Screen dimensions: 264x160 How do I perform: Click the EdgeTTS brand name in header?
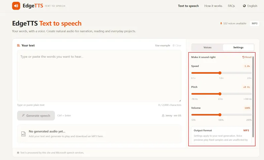pyautogui.click(x=33, y=6)
